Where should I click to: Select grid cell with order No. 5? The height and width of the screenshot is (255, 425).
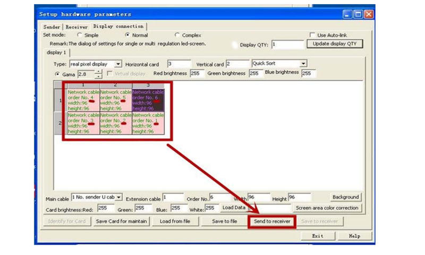point(116,100)
